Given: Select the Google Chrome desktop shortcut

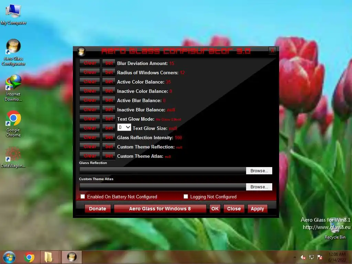Looking at the screenshot, I should (13, 124).
